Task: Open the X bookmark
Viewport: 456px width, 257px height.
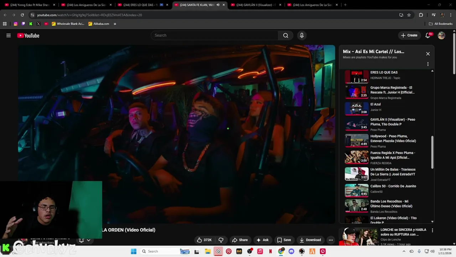Action: point(38,24)
